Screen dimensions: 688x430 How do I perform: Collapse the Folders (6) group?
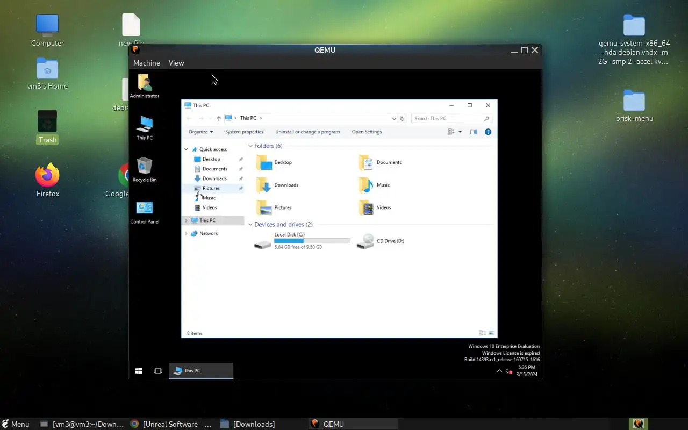250,146
